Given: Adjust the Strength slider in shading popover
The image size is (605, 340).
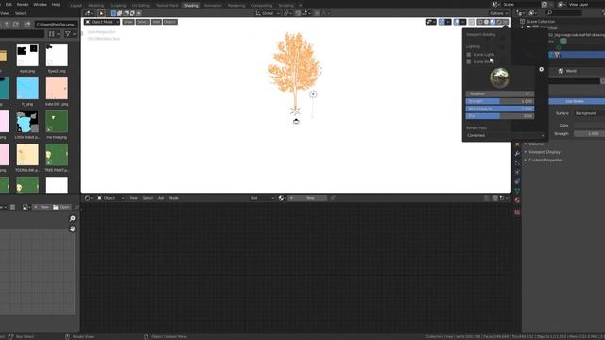Looking at the screenshot, I should pyautogui.click(x=500, y=101).
